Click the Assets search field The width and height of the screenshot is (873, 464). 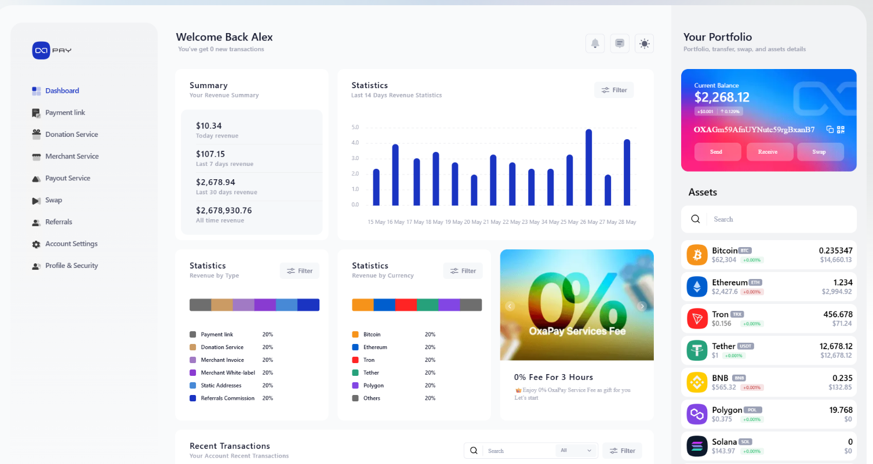point(777,219)
